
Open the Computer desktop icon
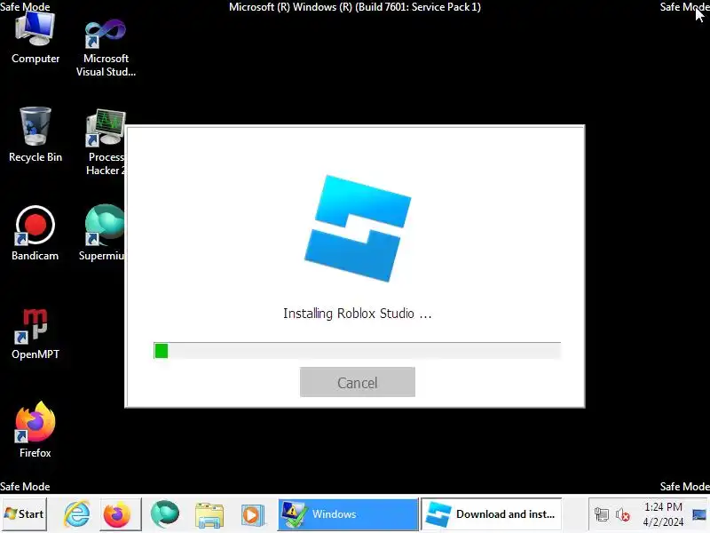35,38
